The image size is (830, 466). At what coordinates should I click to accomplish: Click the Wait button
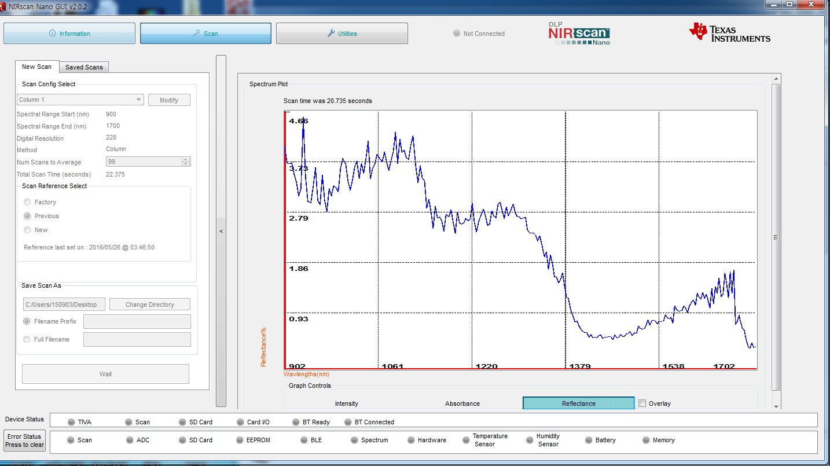coord(105,374)
